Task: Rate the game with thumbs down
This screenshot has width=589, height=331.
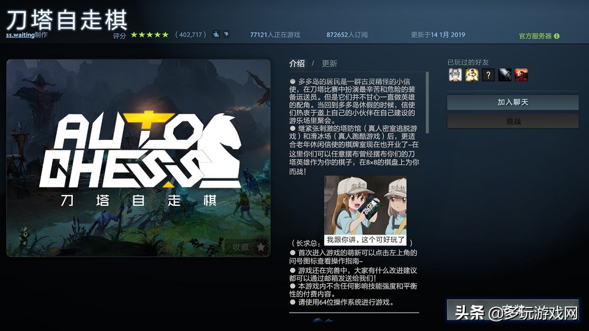Action: click(226, 34)
